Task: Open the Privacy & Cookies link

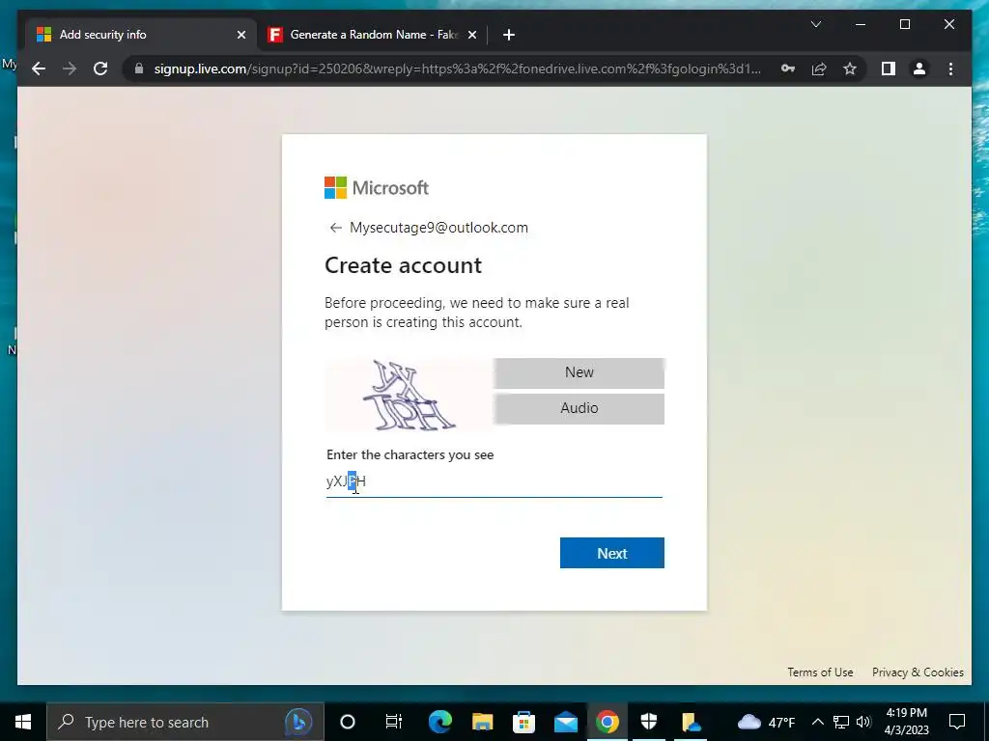Action: point(918,672)
